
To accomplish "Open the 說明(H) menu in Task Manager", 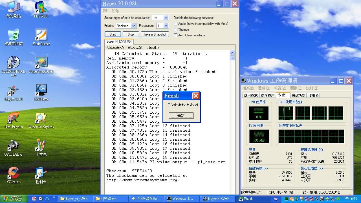I will [312, 88].
